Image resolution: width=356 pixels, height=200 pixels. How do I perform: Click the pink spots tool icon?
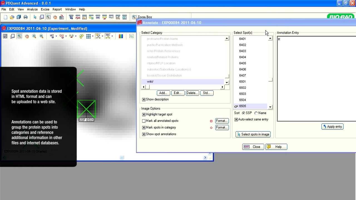click(x=61, y=36)
